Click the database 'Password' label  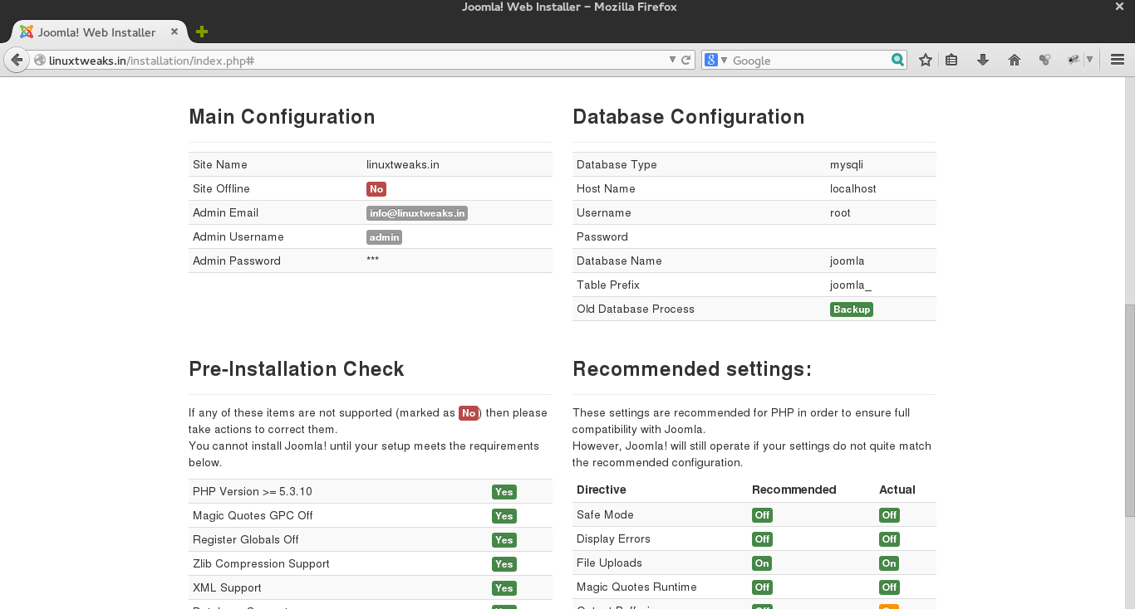602,236
